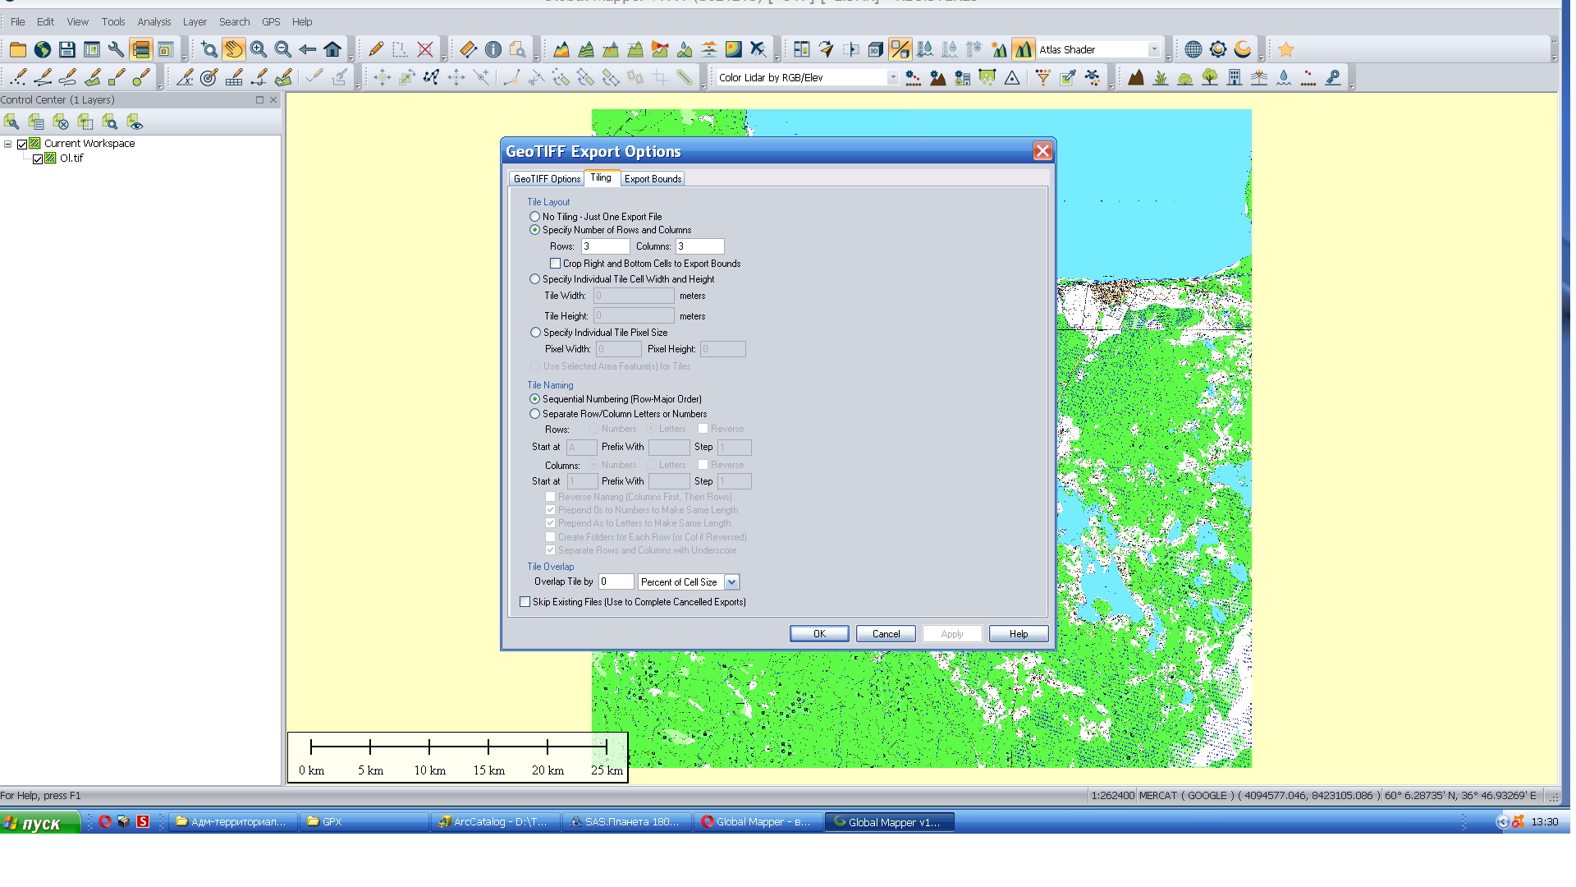Click the Home full view icon

(x=332, y=50)
